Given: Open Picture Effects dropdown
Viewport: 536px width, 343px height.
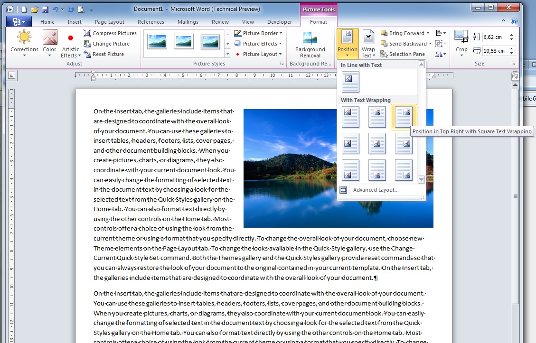Looking at the screenshot, I should click(258, 44).
